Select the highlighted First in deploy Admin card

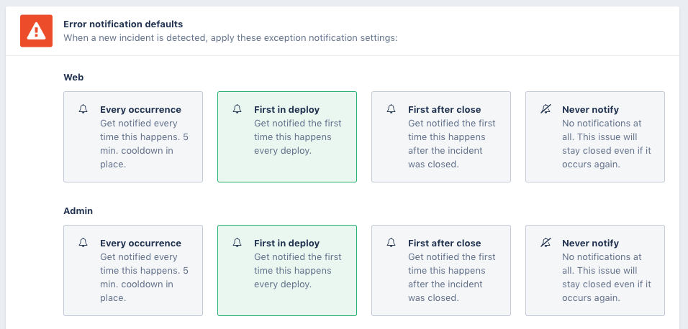click(287, 271)
